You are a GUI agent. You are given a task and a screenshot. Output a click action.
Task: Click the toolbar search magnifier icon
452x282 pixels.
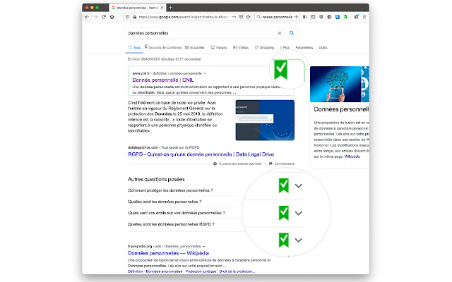coord(258,17)
